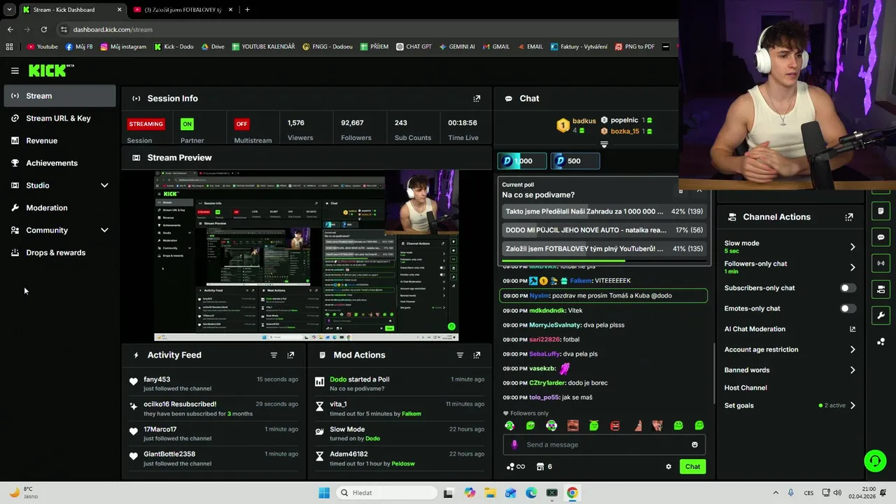Screen dimensions: 896x504
Task: Click in the Send a message field
Action: point(604,444)
